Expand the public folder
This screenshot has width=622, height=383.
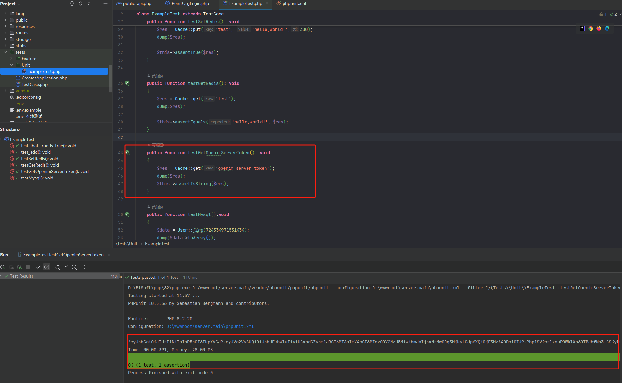[x=5, y=20]
